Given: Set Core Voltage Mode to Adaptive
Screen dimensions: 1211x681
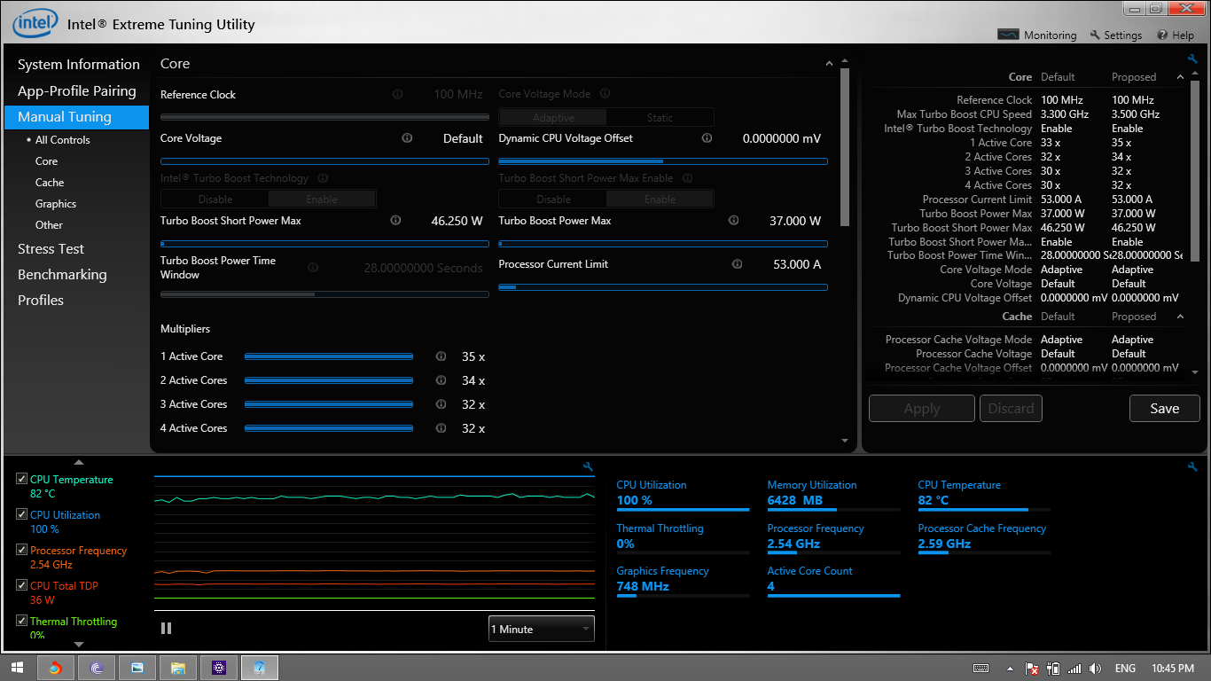Looking at the screenshot, I should pyautogui.click(x=553, y=117).
